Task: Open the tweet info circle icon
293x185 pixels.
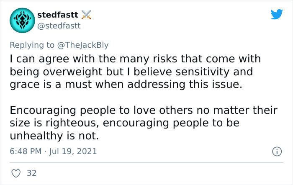Action: [x=276, y=151]
